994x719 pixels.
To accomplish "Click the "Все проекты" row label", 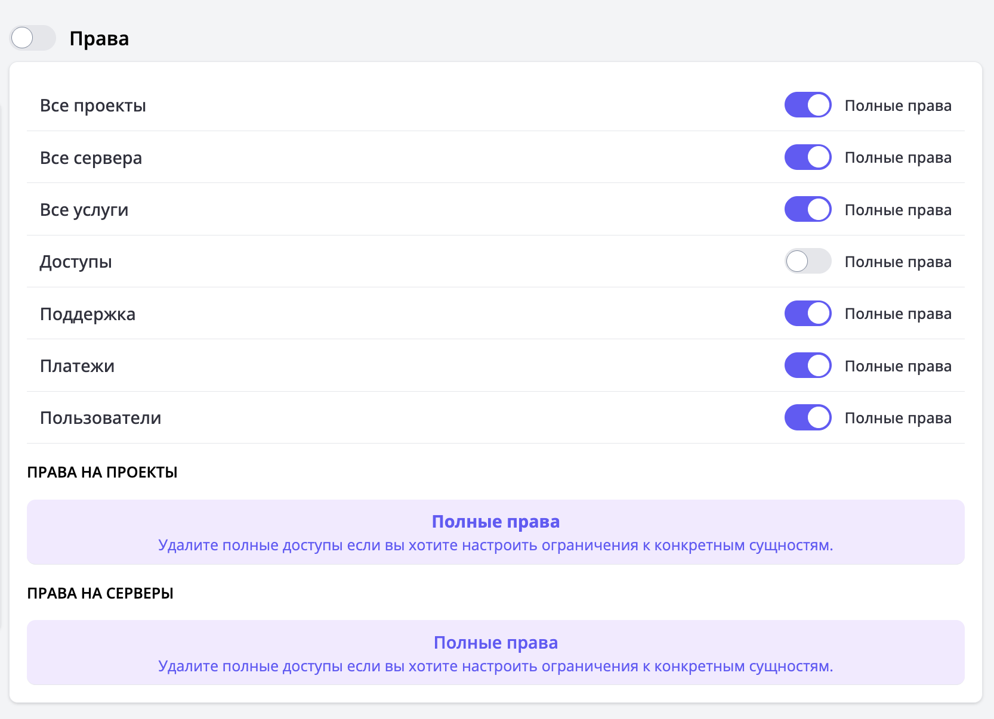I will click(93, 106).
